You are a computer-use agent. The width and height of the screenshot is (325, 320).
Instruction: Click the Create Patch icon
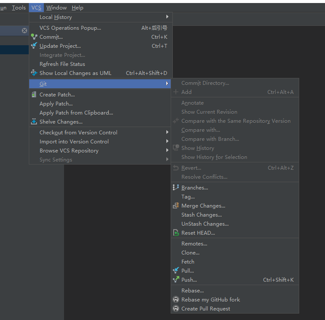click(x=34, y=94)
